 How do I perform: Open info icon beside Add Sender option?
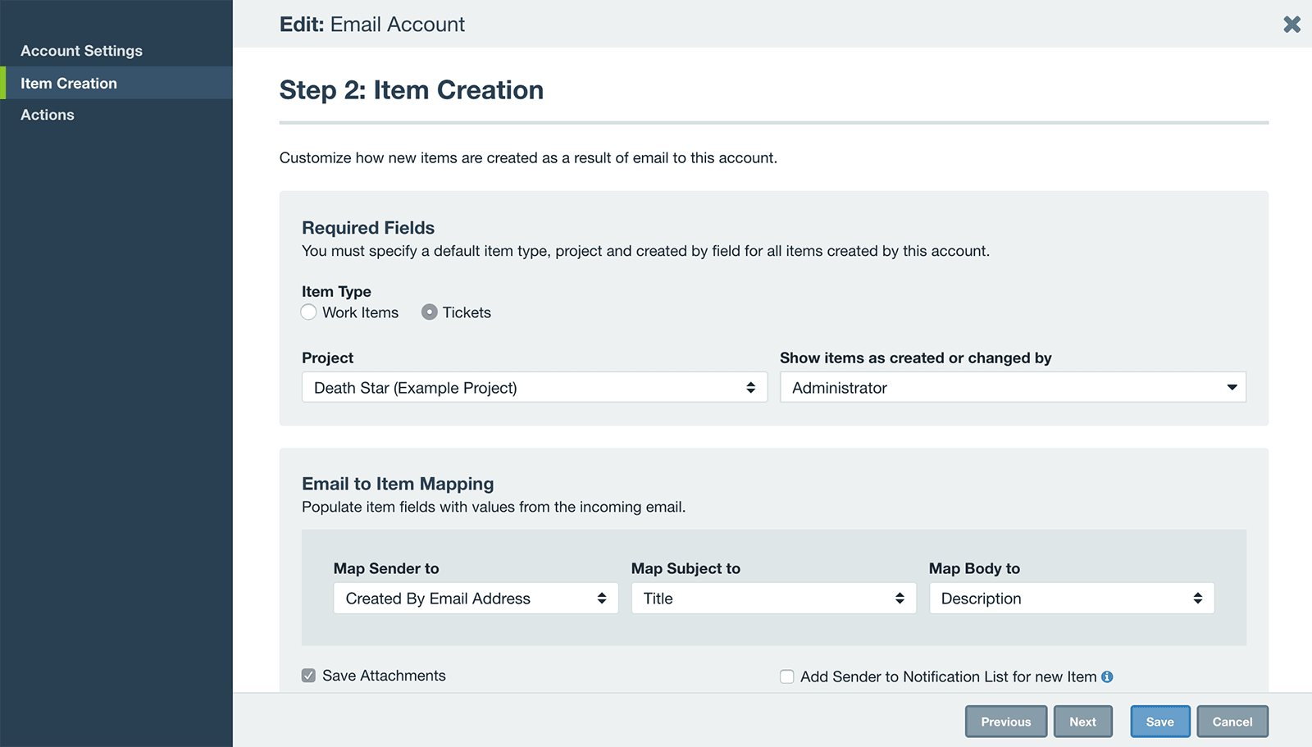click(x=1107, y=676)
